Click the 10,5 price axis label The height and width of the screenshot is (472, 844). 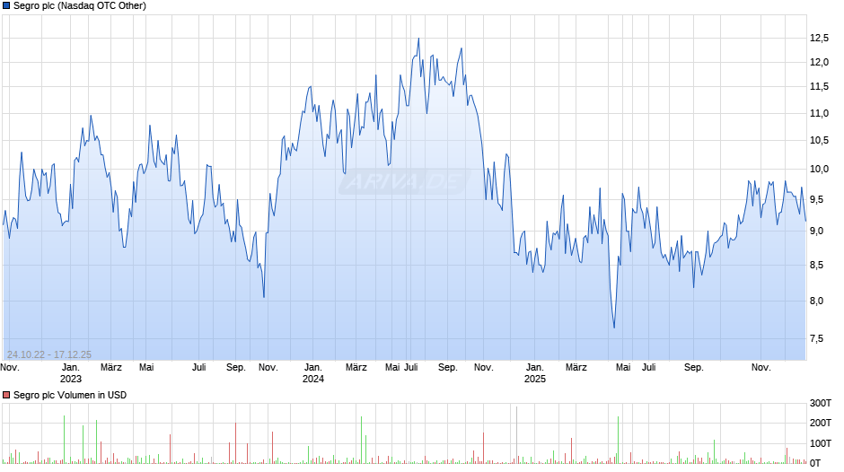(819, 140)
